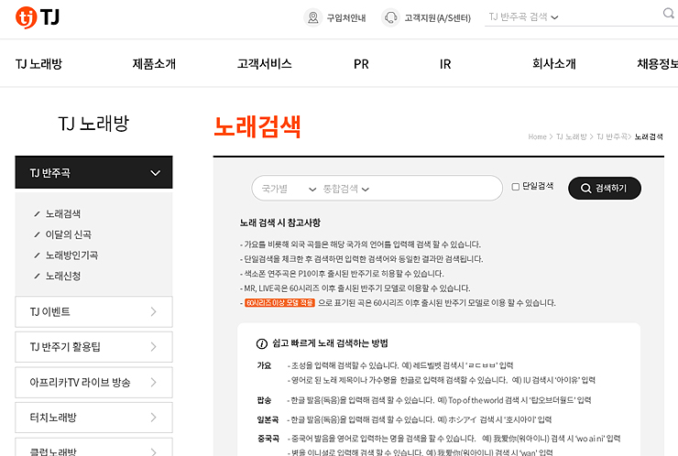Viewport: 678px width, 456px height.
Task: Open 구입처안내 link
Action: pyautogui.click(x=346, y=17)
